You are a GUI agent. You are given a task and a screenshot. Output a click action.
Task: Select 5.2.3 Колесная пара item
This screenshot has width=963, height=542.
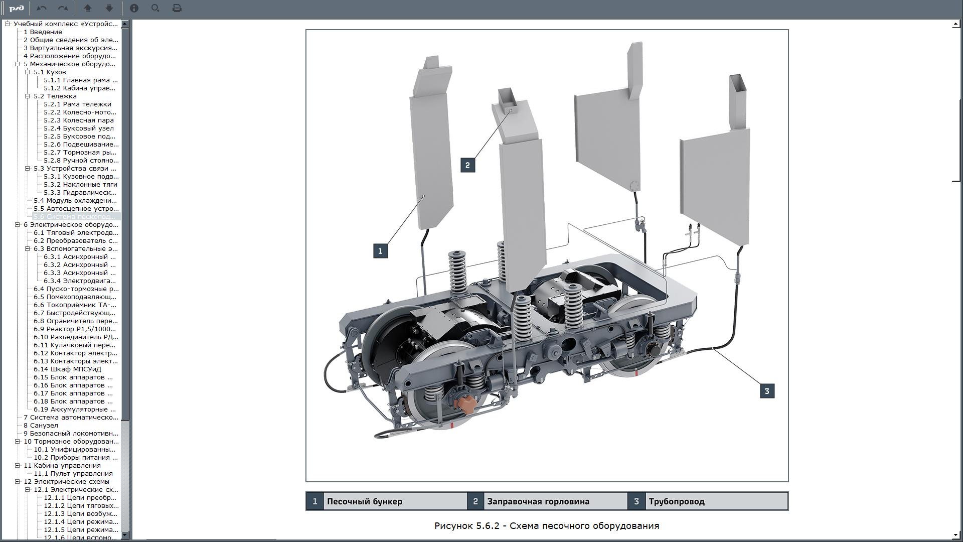[78, 120]
